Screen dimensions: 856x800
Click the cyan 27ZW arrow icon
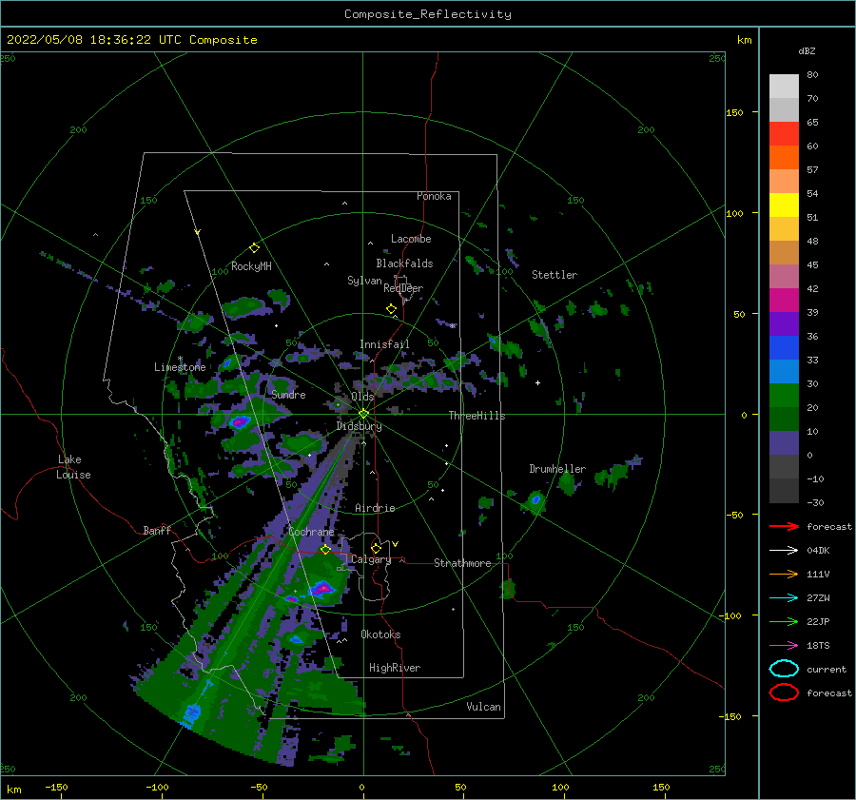784,598
